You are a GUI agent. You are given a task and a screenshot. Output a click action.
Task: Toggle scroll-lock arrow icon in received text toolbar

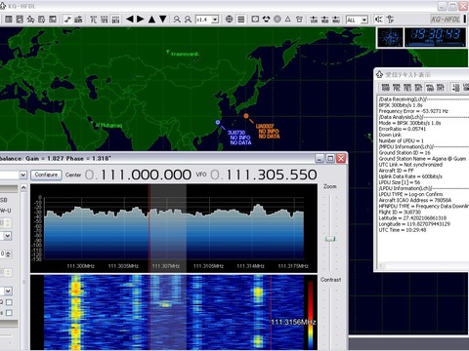[x=455, y=87]
